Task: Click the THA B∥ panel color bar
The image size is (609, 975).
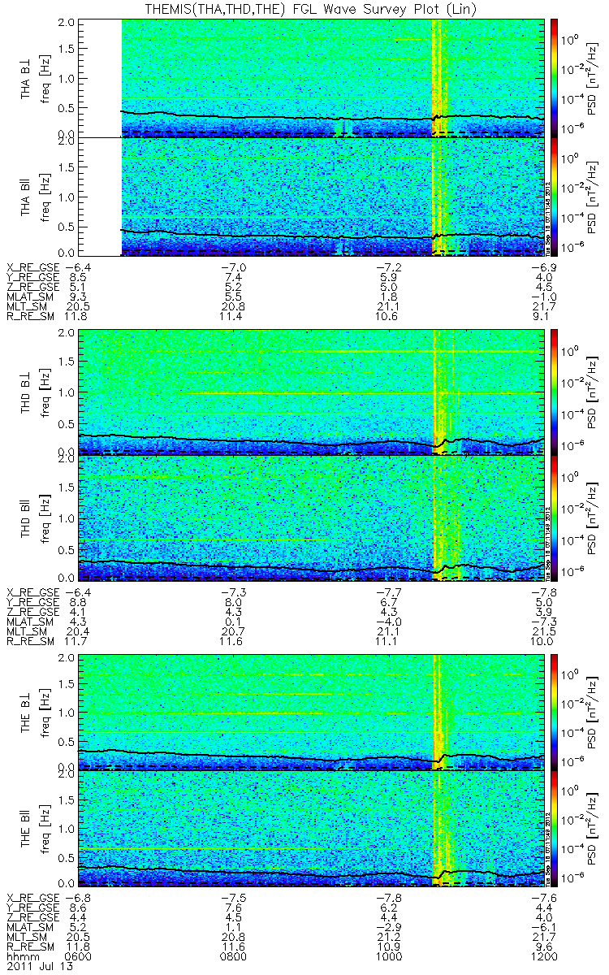Action: point(555,196)
